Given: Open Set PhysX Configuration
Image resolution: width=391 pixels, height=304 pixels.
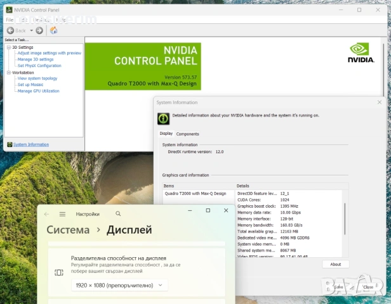Looking at the screenshot, I should pyautogui.click(x=39, y=66).
